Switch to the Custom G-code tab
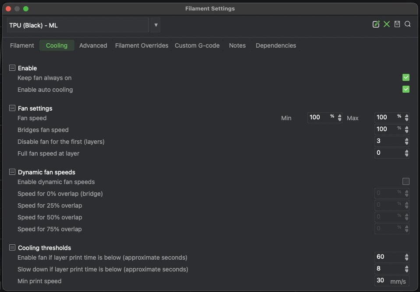420x292 pixels. click(x=197, y=45)
